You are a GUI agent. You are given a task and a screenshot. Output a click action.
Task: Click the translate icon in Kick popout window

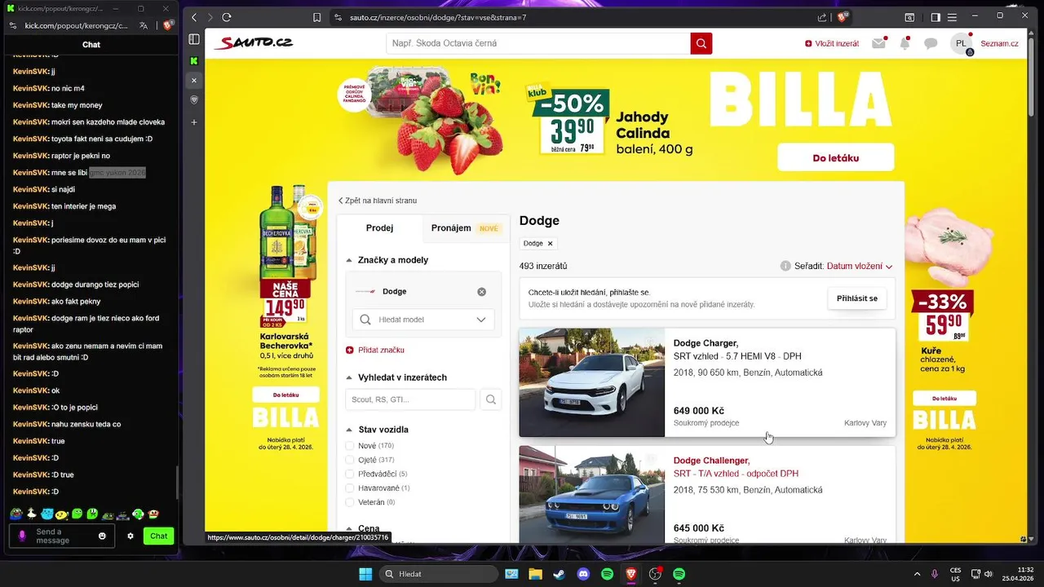144,25
